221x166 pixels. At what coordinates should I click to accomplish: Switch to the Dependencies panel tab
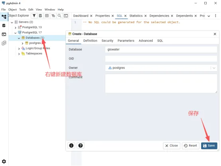[x=159, y=16]
